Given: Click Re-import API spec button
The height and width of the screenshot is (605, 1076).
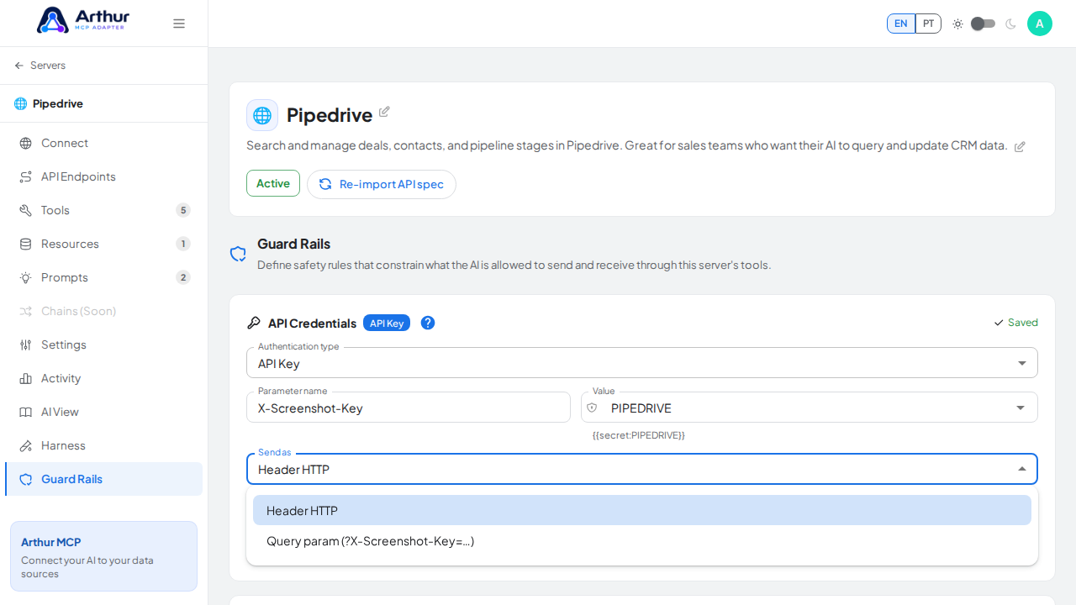Looking at the screenshot, I should [x=382, y=184].
